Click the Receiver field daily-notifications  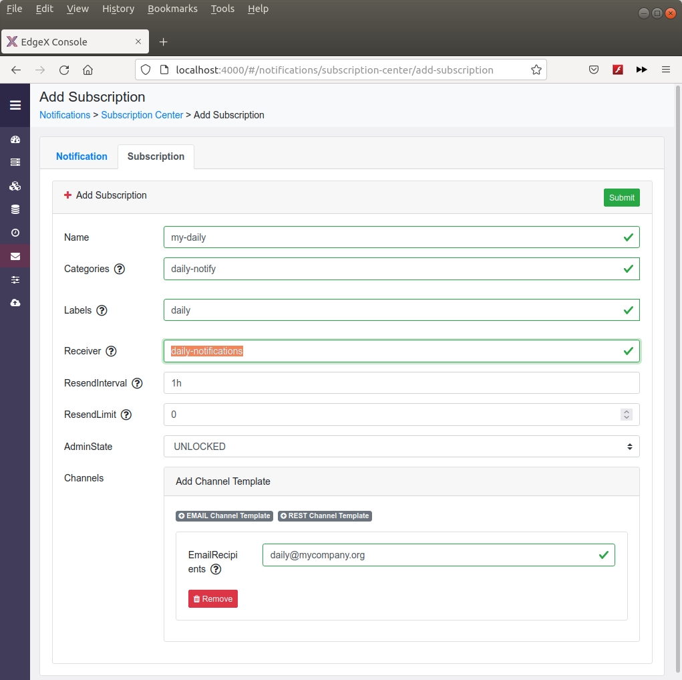(x=401, y=351)
